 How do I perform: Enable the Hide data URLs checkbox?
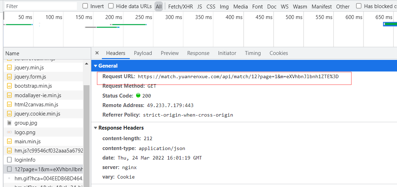(x=111, y=6)
